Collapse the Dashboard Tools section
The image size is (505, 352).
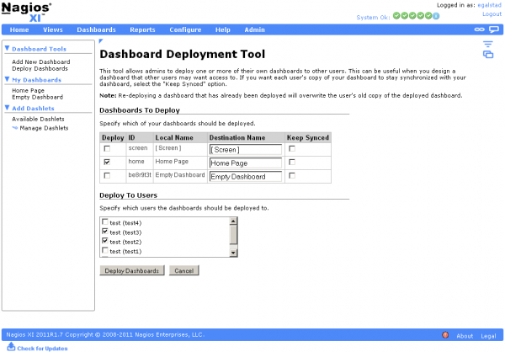click(x=8, y=49)
